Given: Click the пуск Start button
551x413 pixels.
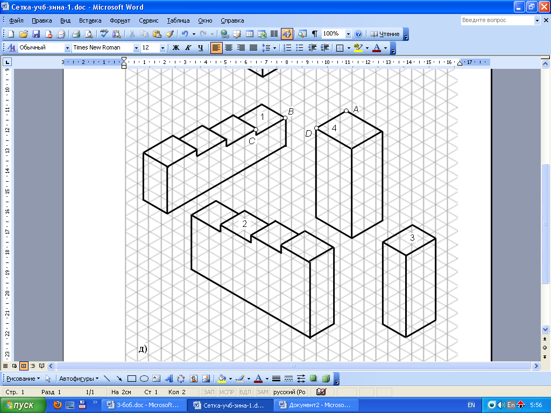Looking at the screenshot, I should pos(23,405).
